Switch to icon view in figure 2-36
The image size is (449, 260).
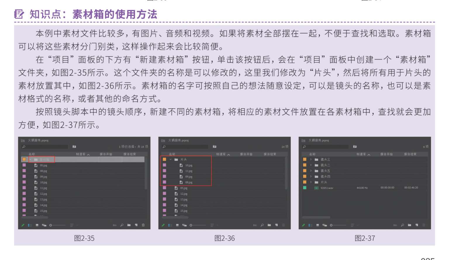(177, 225)
